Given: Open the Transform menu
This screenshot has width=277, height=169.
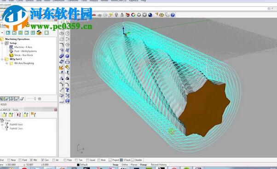Looking at the screenshot, I should (x=73, y=1).
